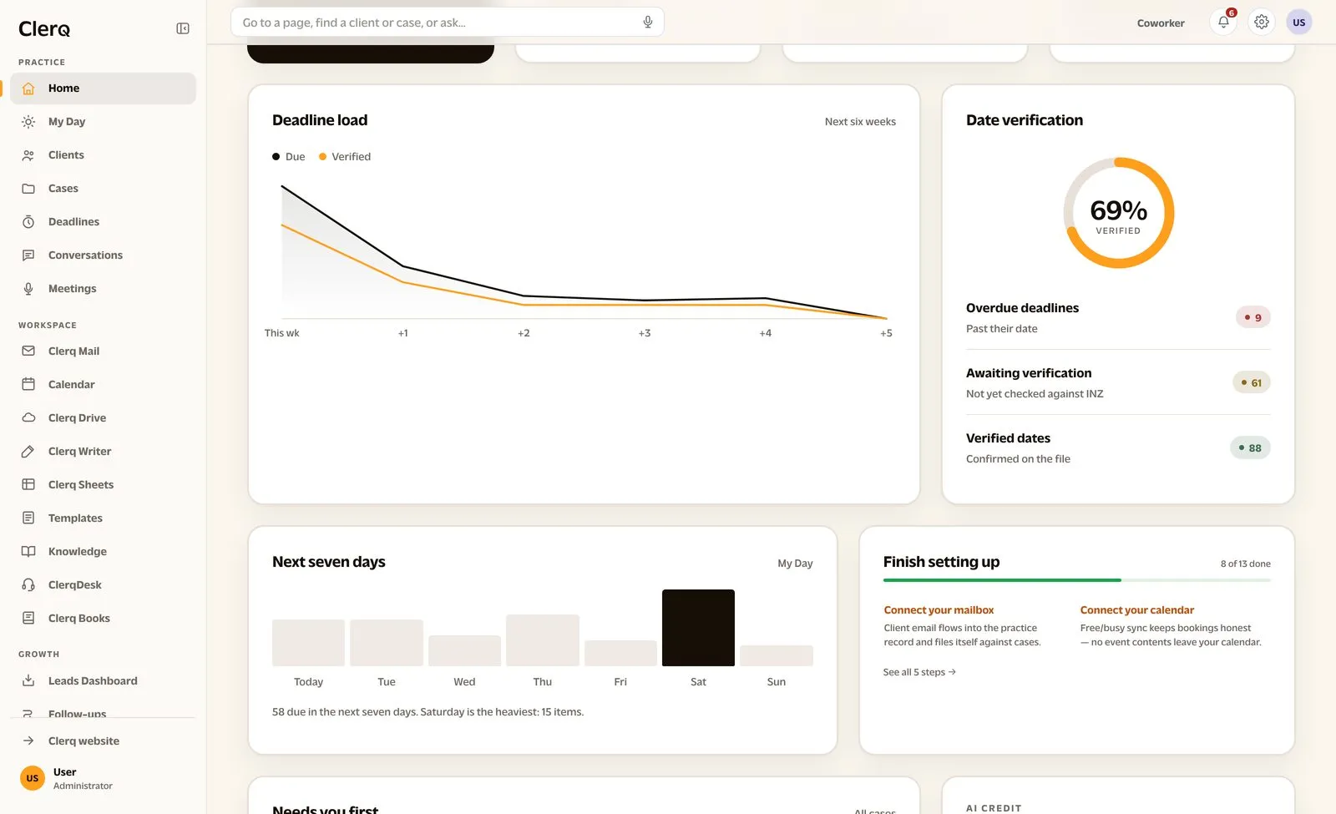Click the setup progress bar
The width and height of the screenshot is (1336, 814).
[1077, 580]
